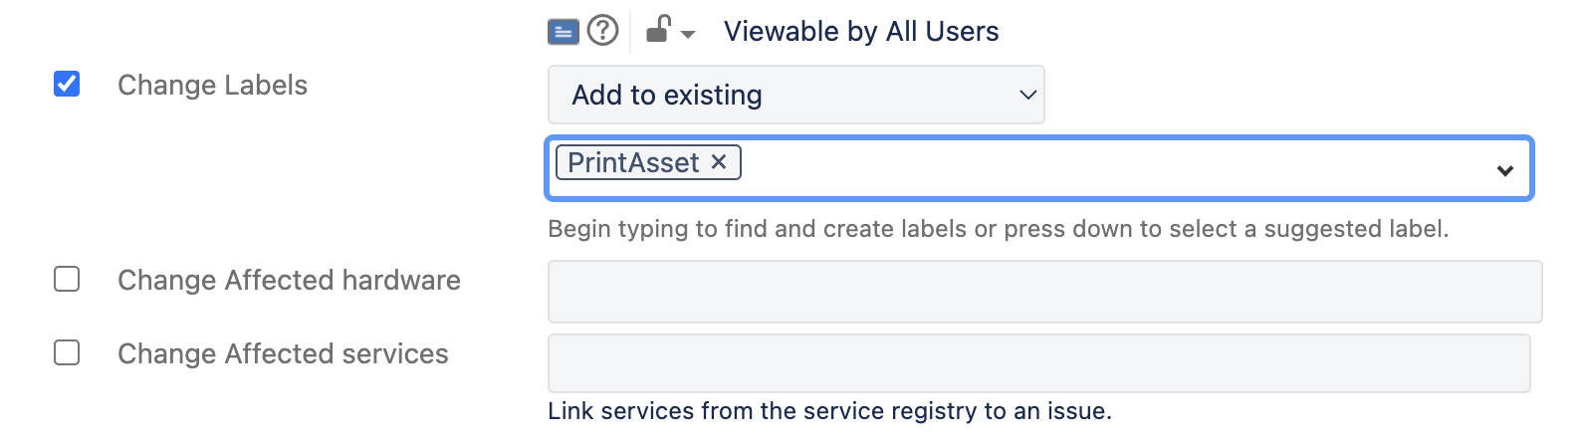The image size is (1583, 440).
Task: Click the blue wiki markup preview icon
Action: [x=564, y=32]
